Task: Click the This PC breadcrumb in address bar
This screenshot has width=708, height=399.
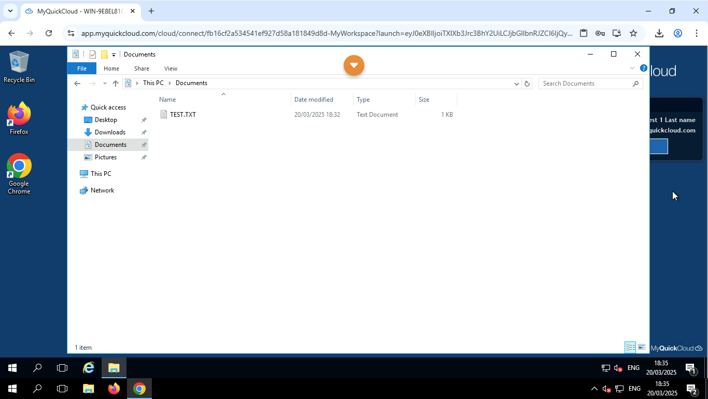Action: 153,83
